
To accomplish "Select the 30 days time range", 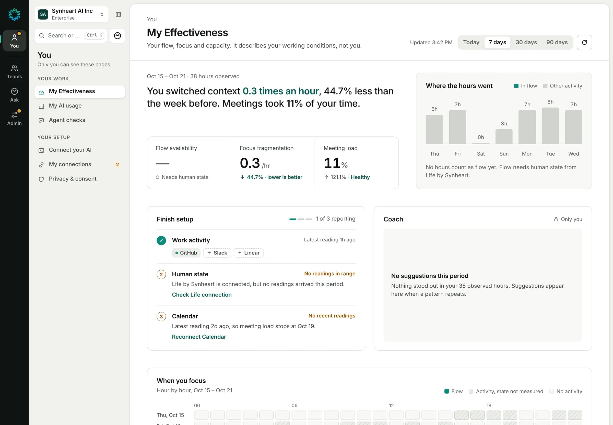I will point(526,42).
